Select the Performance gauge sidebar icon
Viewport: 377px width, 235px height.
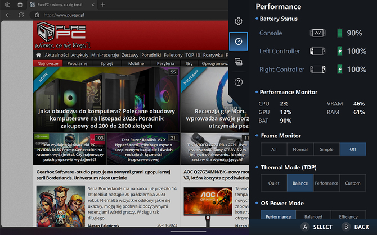(238, 42)
